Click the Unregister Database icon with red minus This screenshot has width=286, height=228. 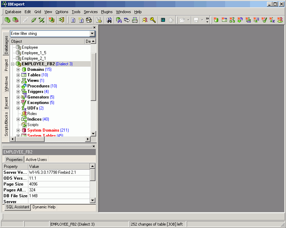click(x=16, y=20)
